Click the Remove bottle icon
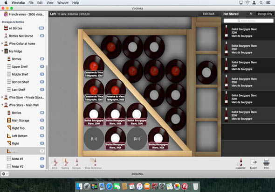This screenshot has width=275, height=192. pos(76,164)
